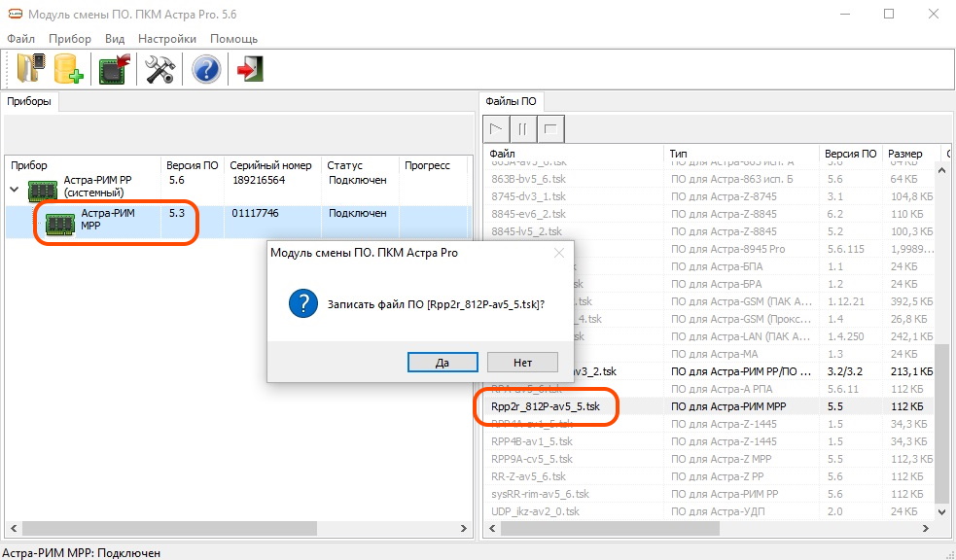Open the Настройки menu
956x560 pixels.
(x=166, y=39)
